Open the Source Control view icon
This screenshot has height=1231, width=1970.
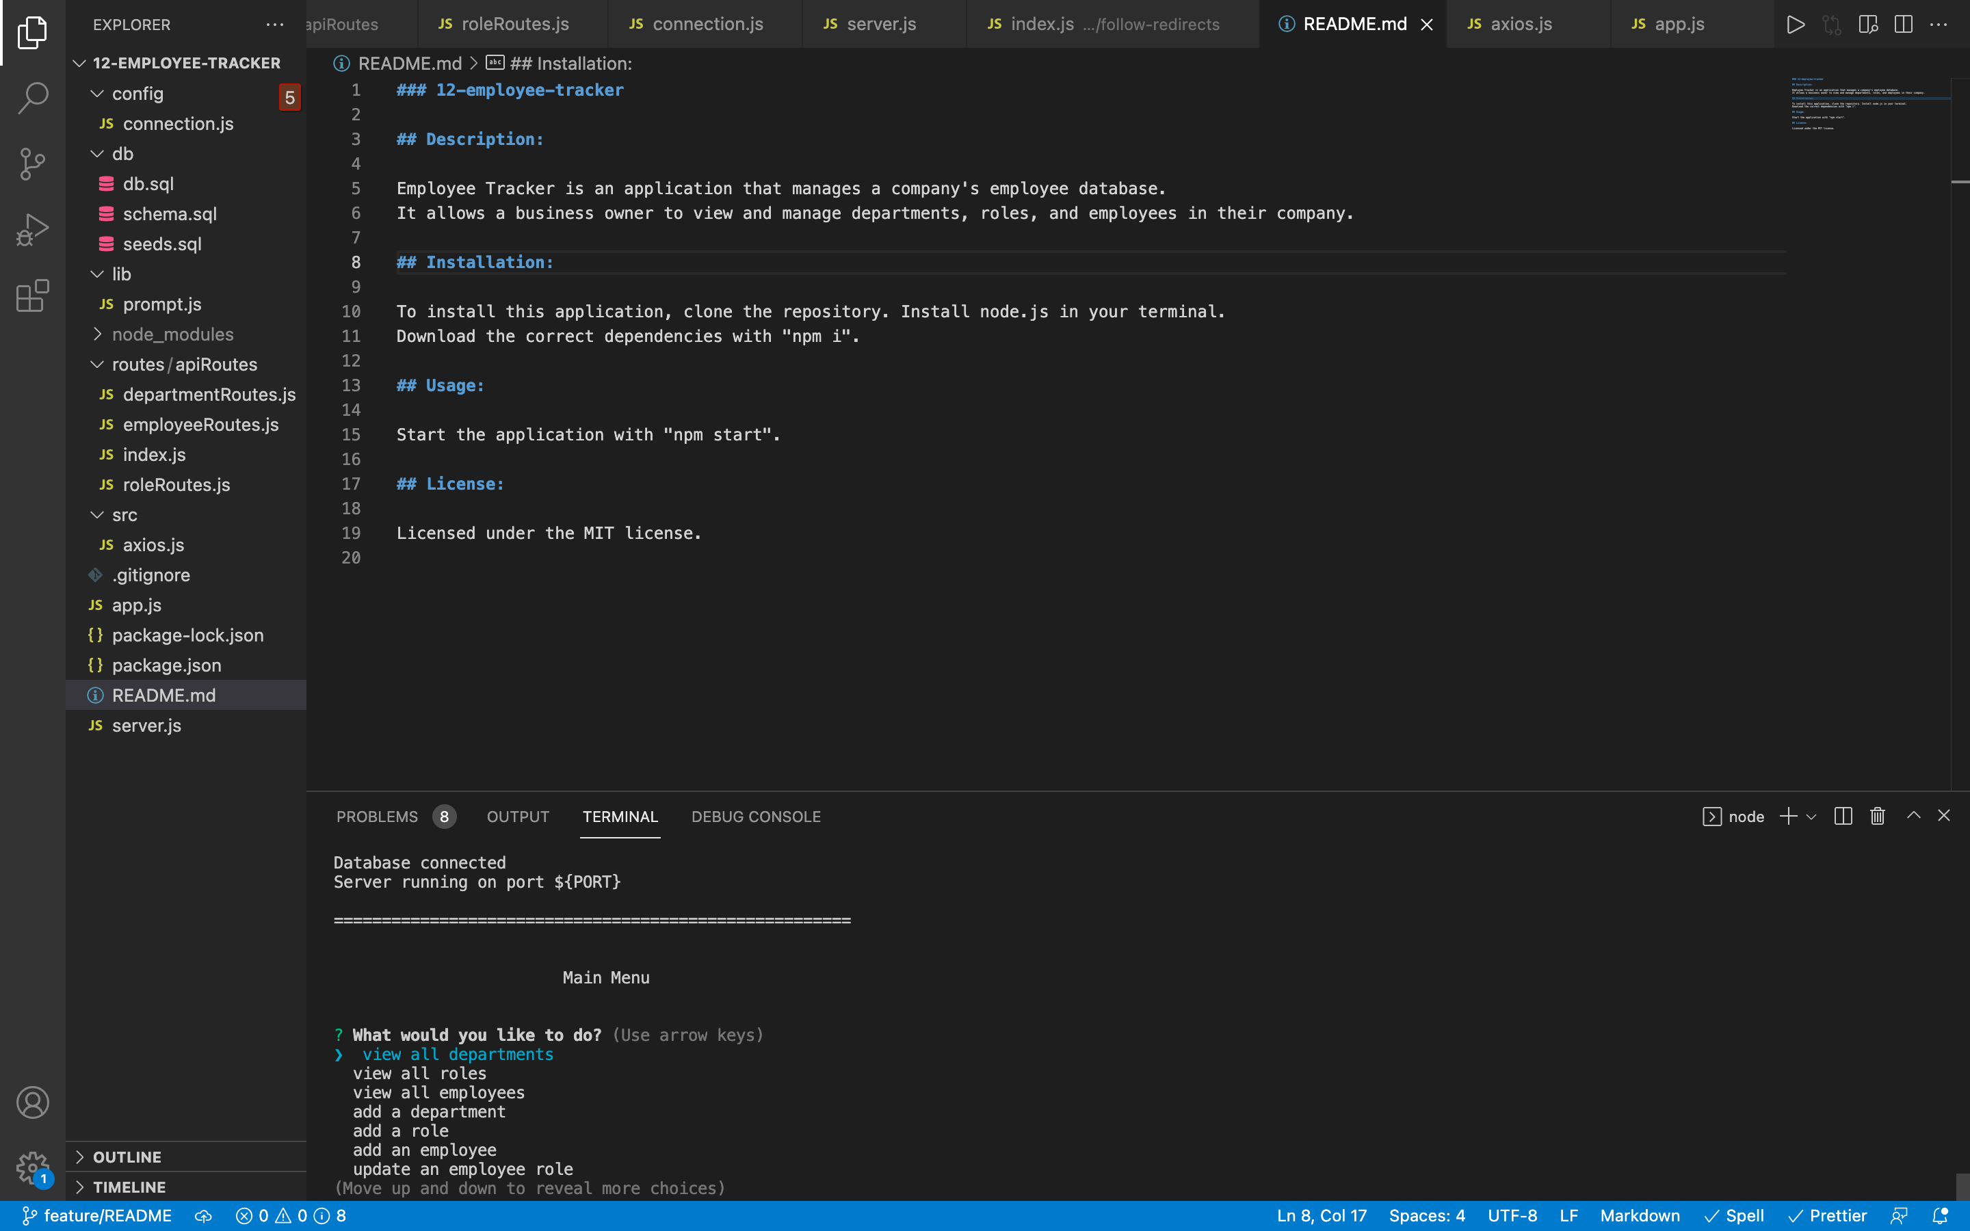pyautogui.click(x=33, y=163)
